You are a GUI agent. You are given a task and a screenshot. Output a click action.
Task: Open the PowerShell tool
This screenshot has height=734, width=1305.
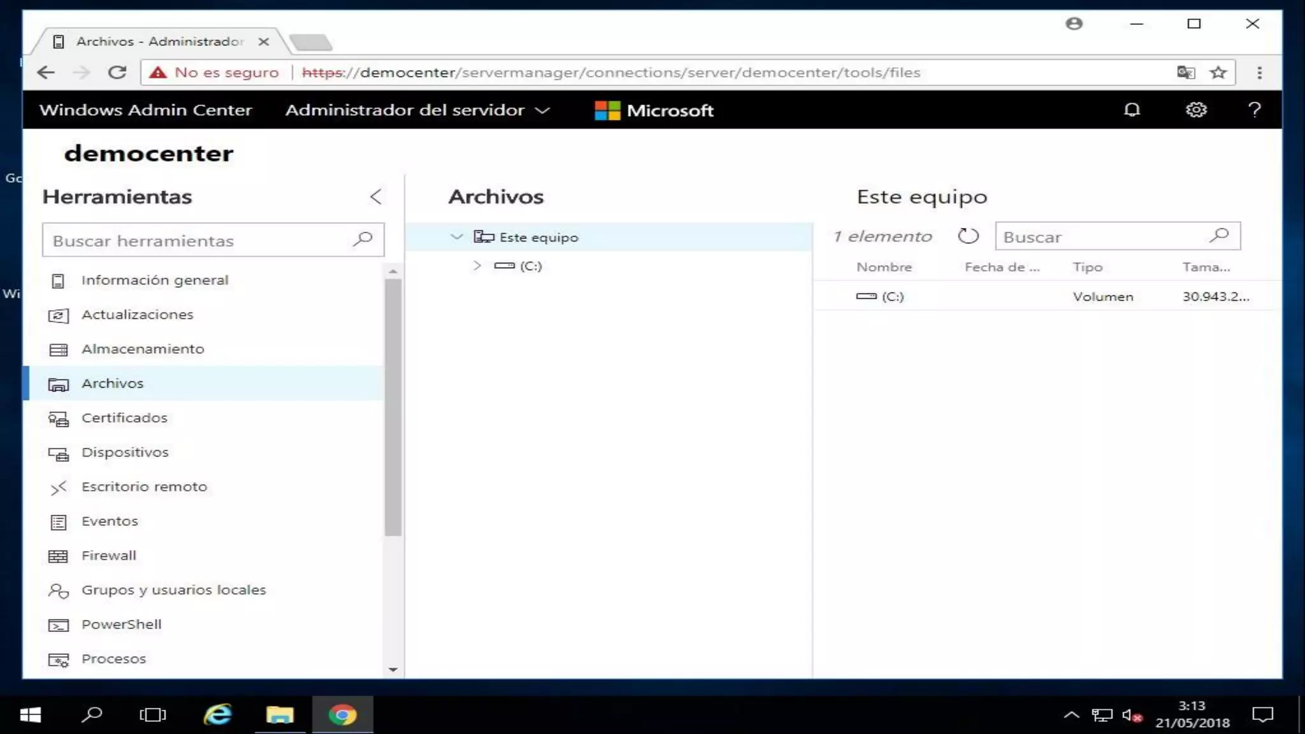[x=121, y=624]
